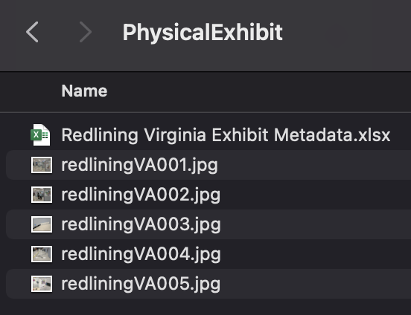This screenshot has width=411, height=315.
Task: Click empty row space right of redliningVA003.jpg
Action: (314, 224)
